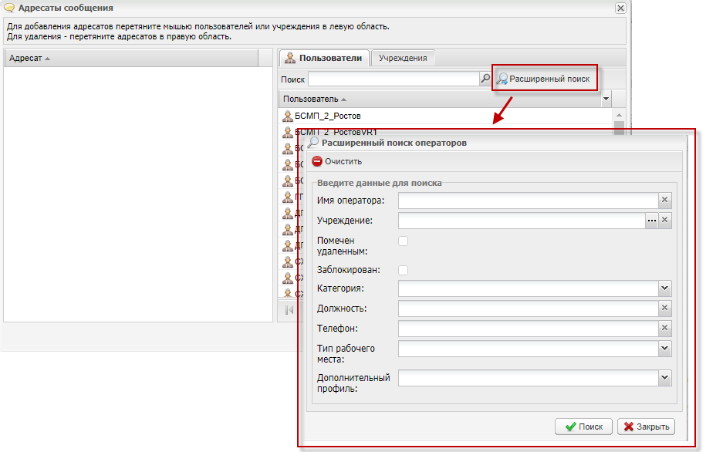The image size is (706, 452).
Task: Clear the Должность field with X icon
Action: pyautogui.click(x=665, y=309)
